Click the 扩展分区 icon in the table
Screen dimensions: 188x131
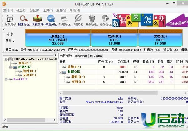tap(64, 72)
